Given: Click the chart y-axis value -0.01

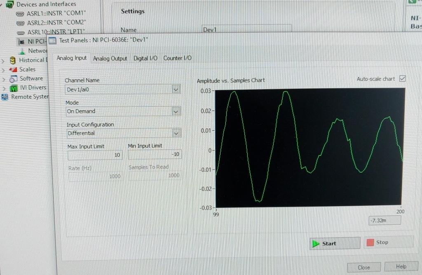Looking at the screenshot, I should coord(206,170).
